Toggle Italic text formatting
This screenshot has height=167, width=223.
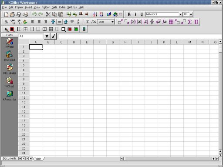135,14
